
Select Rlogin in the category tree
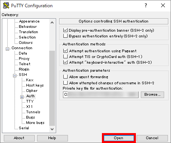[x=24, y=69]
